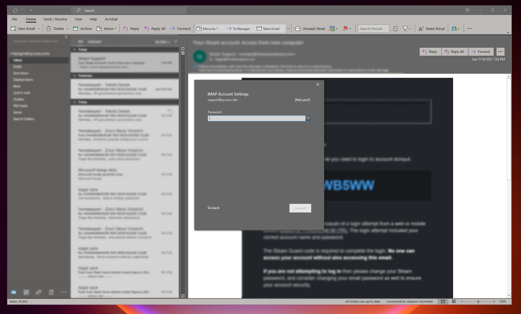Click Reply in the reading pane
Screen dimensions: 521x314
coord(430,52)
